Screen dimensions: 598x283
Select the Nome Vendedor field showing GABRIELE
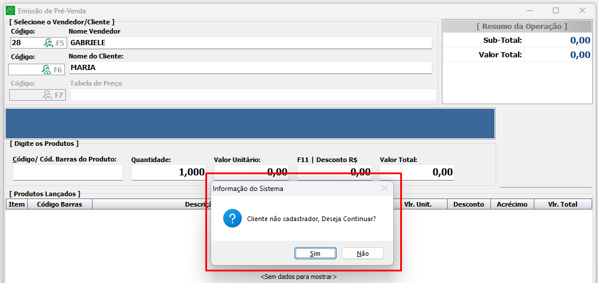tap(250, 43)
